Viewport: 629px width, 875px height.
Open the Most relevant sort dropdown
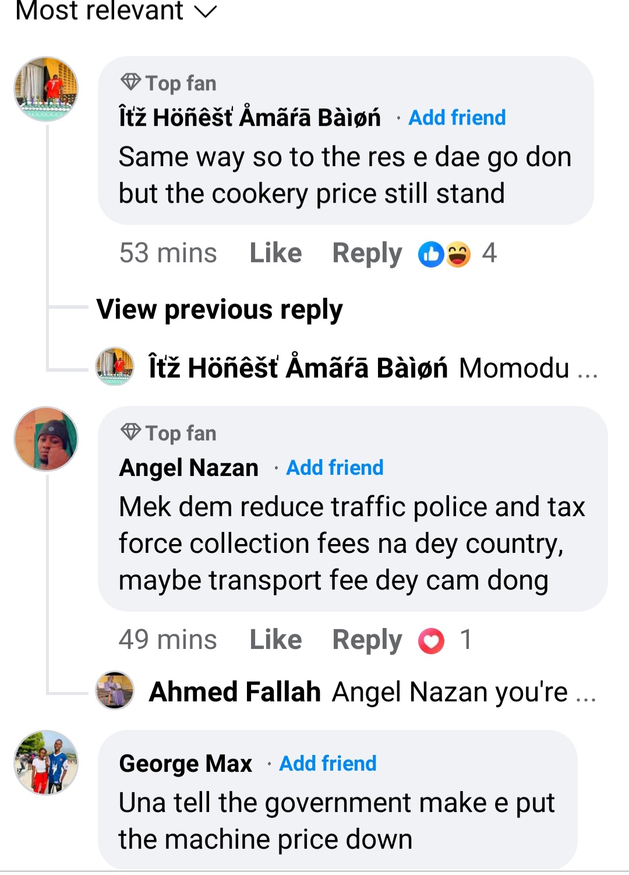point(115,12)
